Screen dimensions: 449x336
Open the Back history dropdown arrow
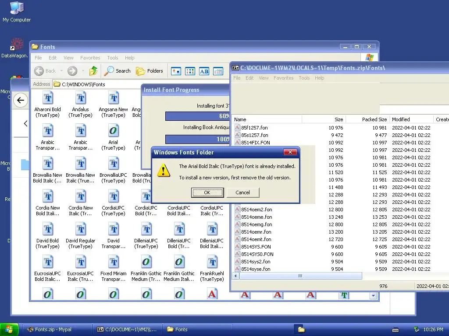pyautogui.click(x=61, y=71)
